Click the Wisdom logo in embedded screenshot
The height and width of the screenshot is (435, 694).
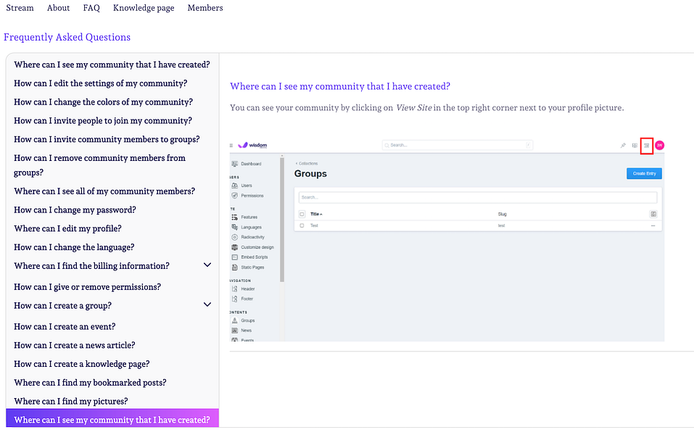coord(252,145)
